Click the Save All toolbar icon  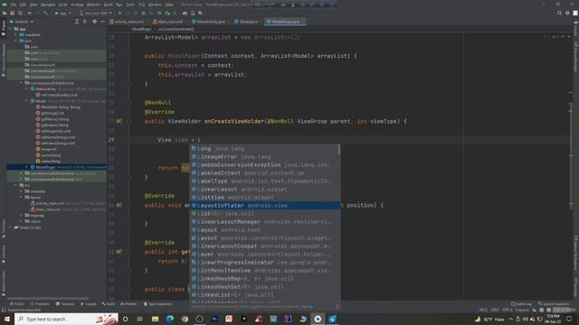(12, 13)
